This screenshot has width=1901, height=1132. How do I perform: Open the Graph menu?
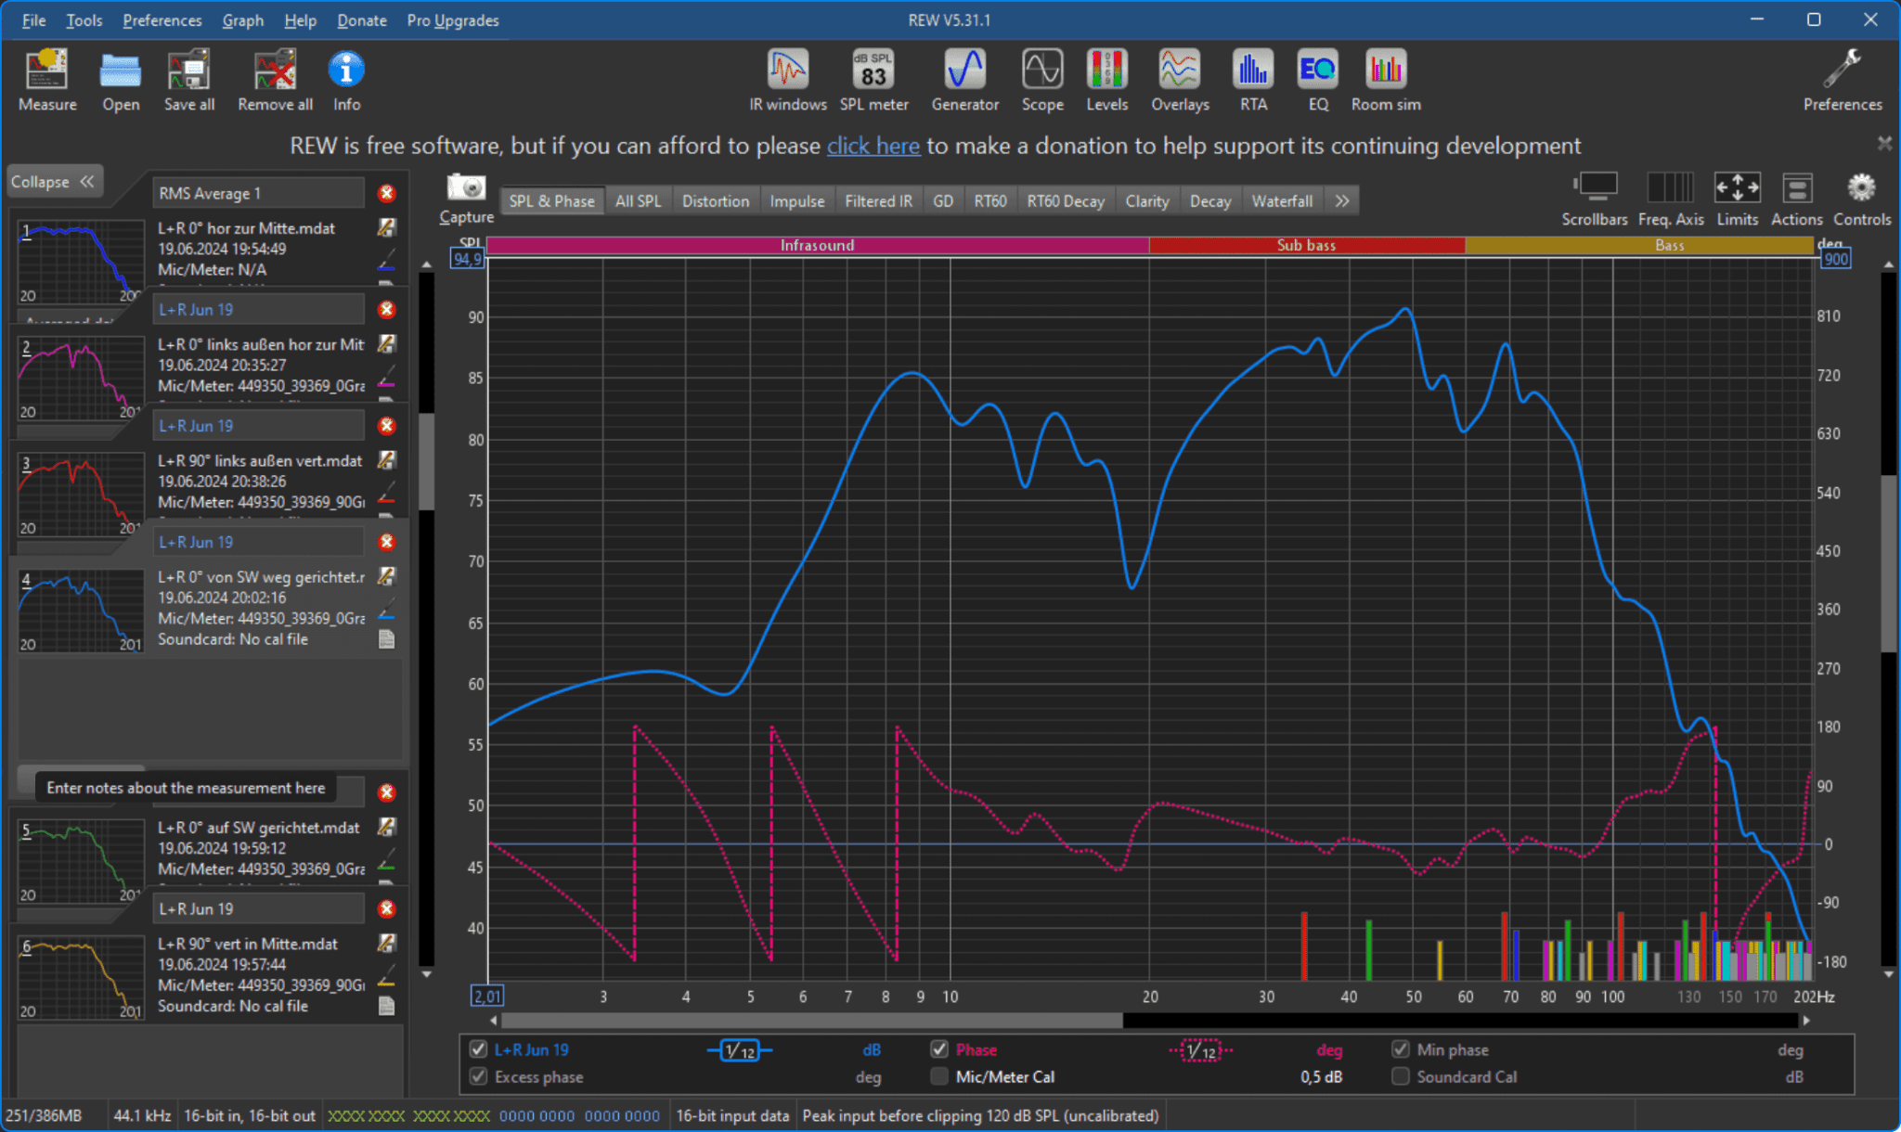243,20
